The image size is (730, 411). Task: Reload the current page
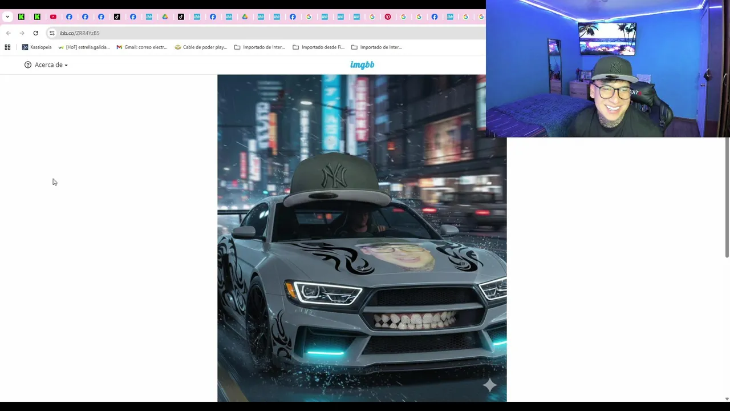tap(35, 33)
